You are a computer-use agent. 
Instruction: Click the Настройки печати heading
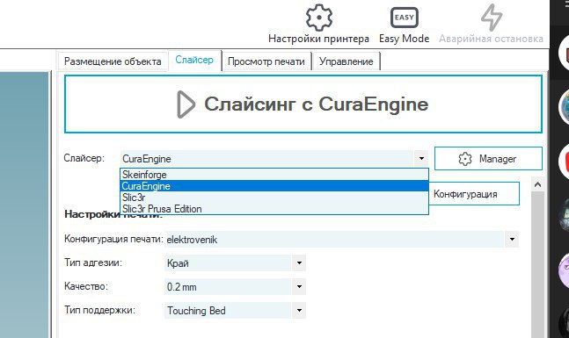[x=113, y=214]
